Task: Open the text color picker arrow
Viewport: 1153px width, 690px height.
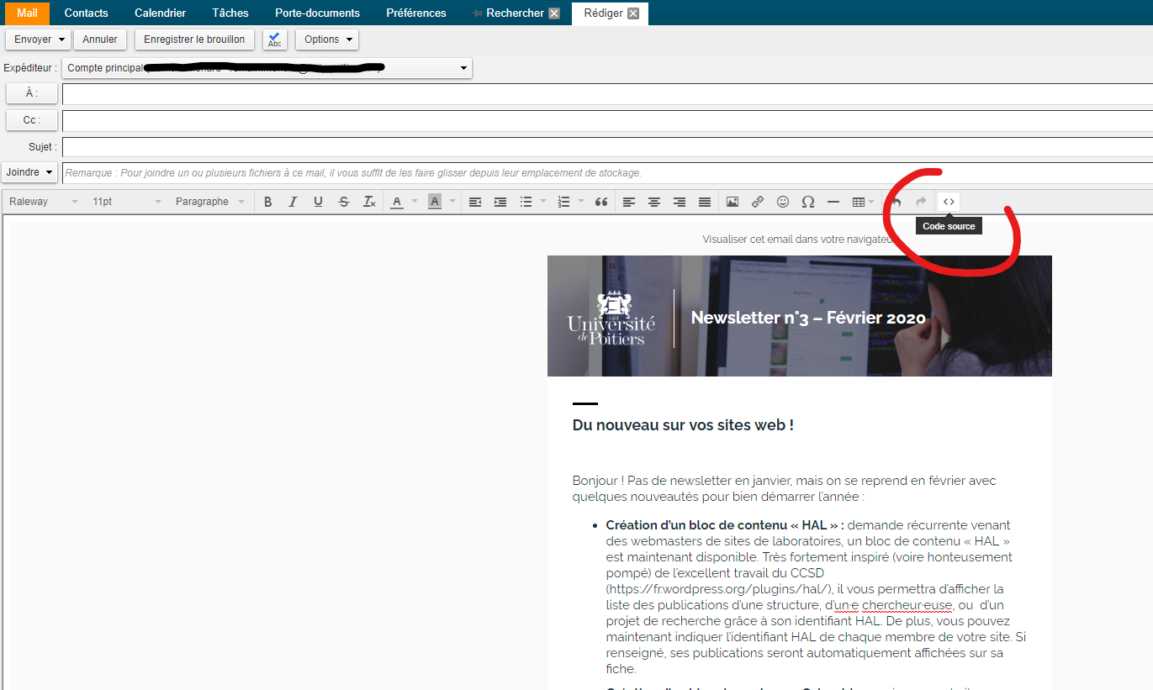Action: (x=415, y=202)
